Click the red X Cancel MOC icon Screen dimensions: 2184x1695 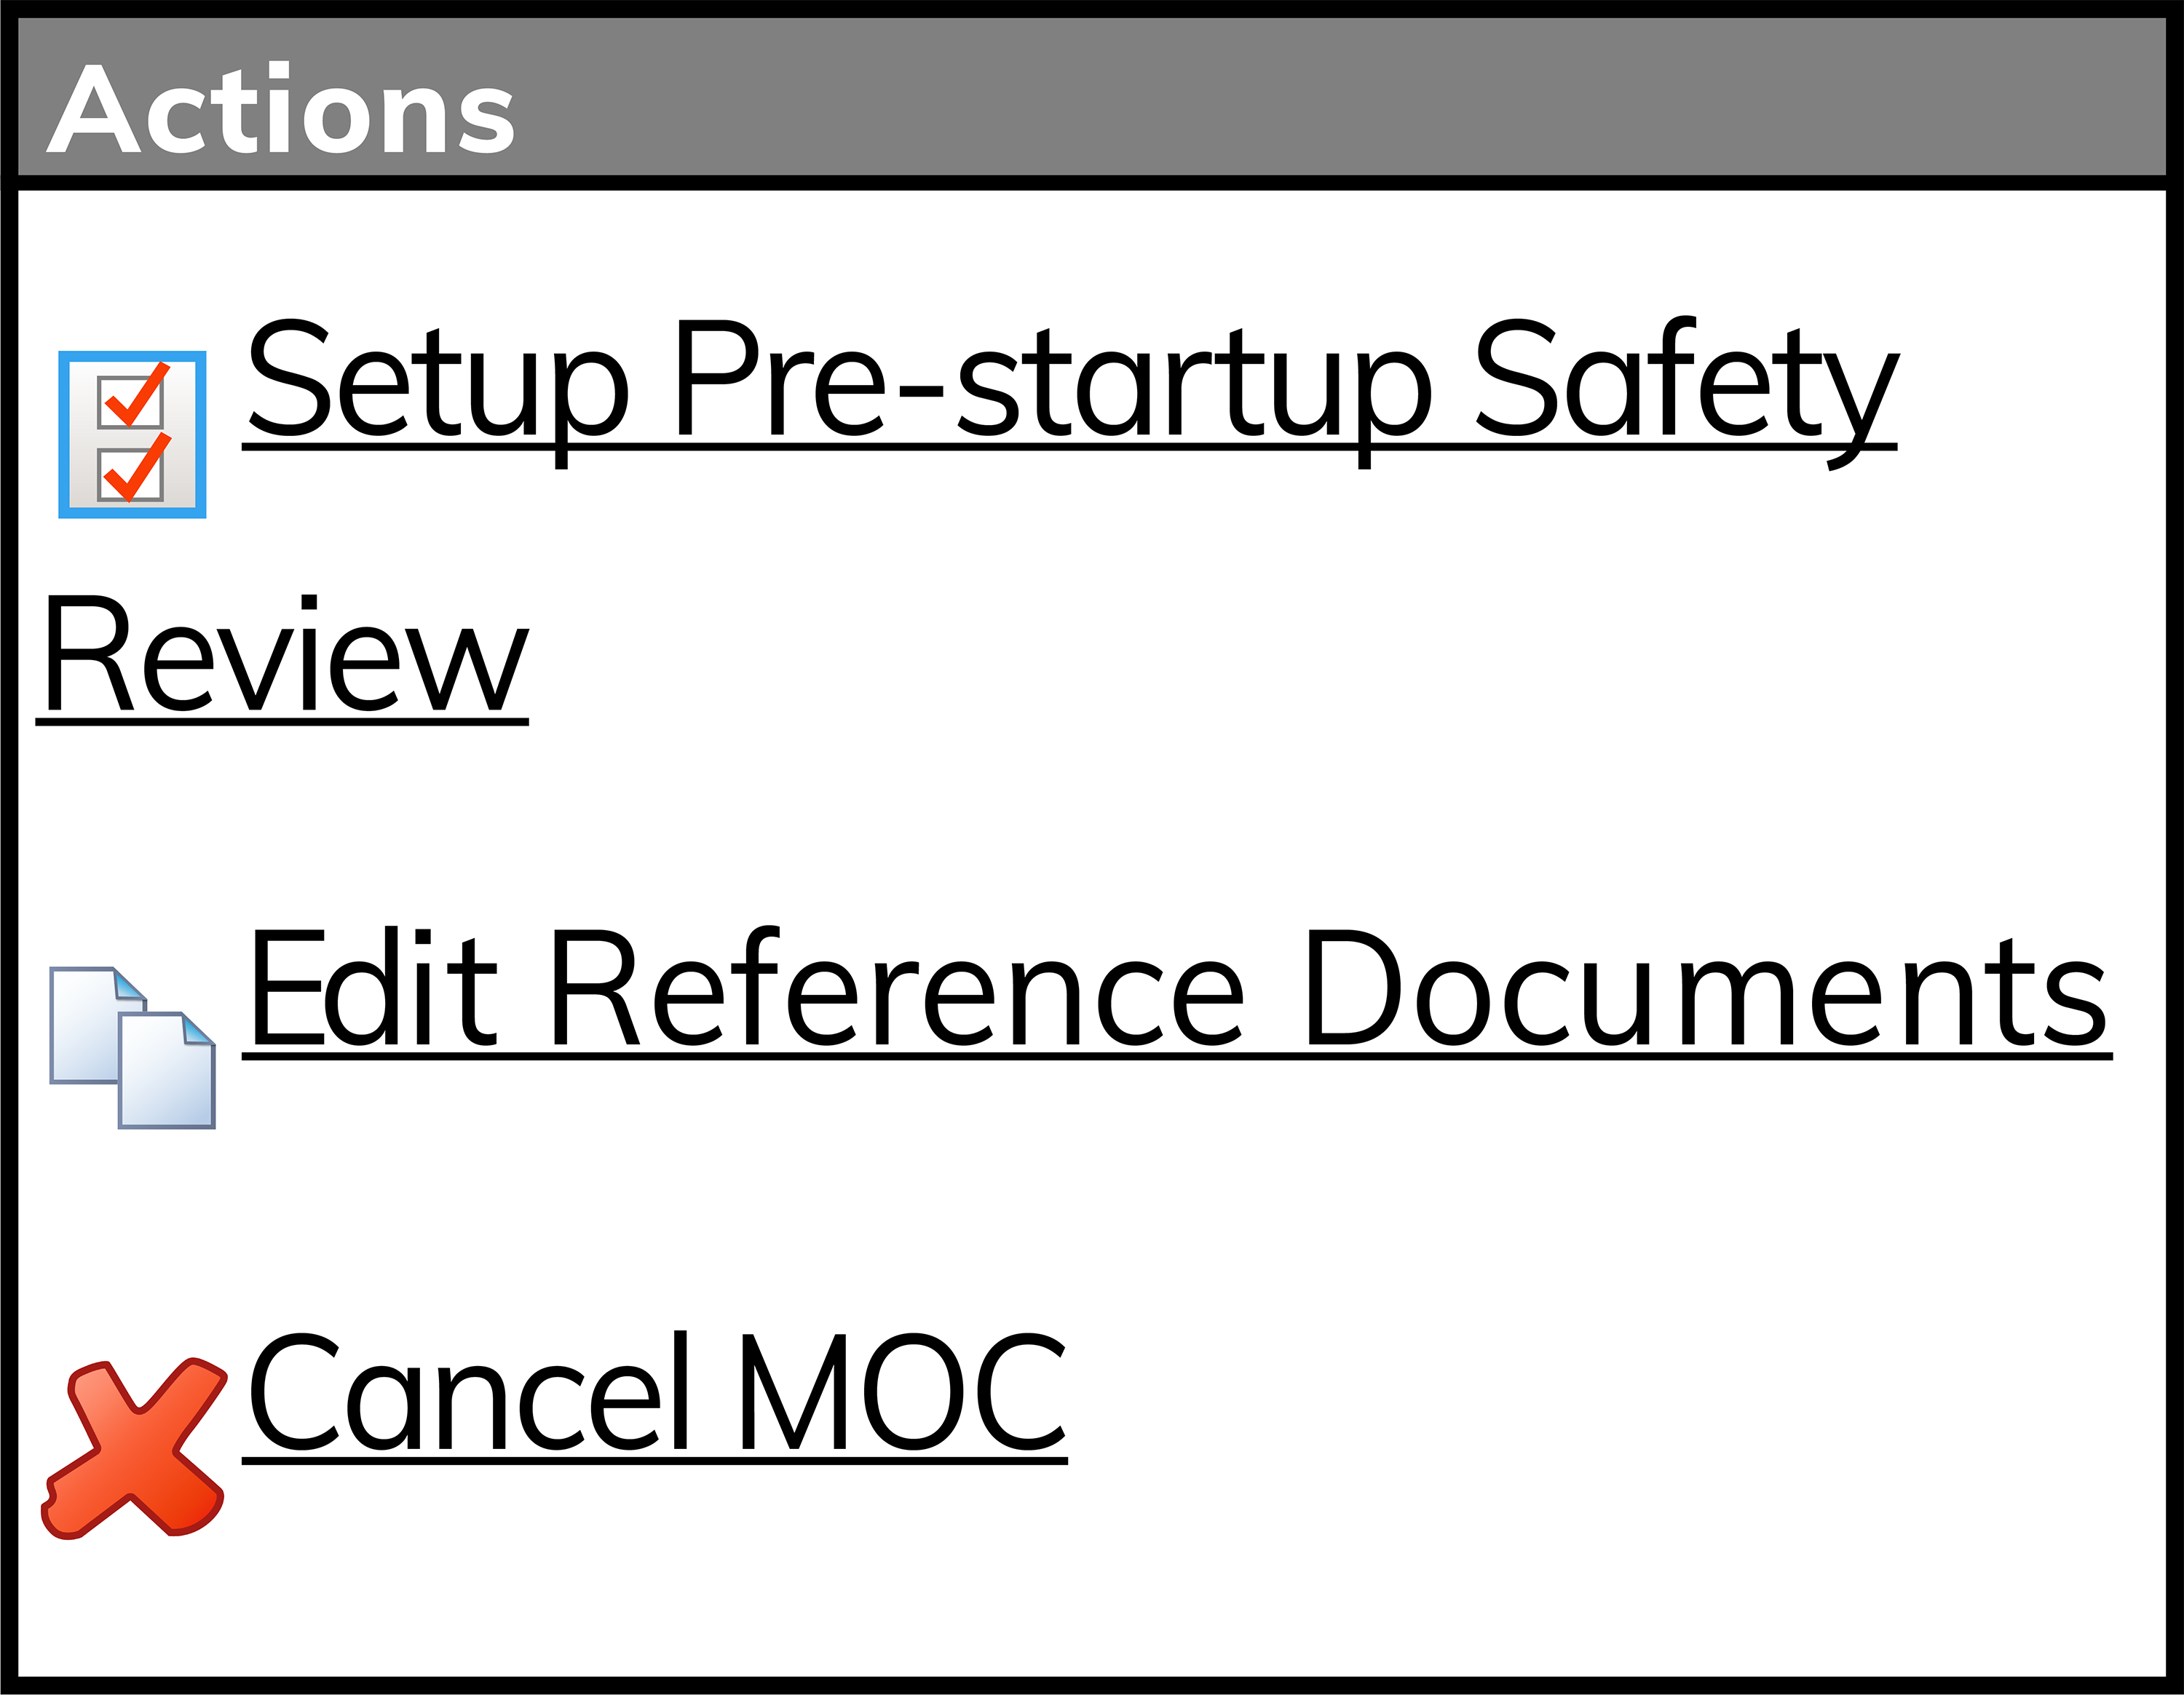pos(133,1449)
